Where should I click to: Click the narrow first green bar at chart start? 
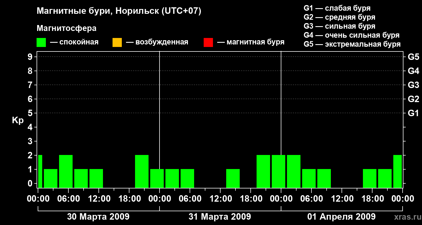click(x=40, y=171)
